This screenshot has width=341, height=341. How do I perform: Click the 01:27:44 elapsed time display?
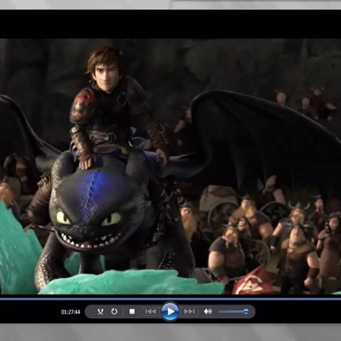[x=70, y=312]
